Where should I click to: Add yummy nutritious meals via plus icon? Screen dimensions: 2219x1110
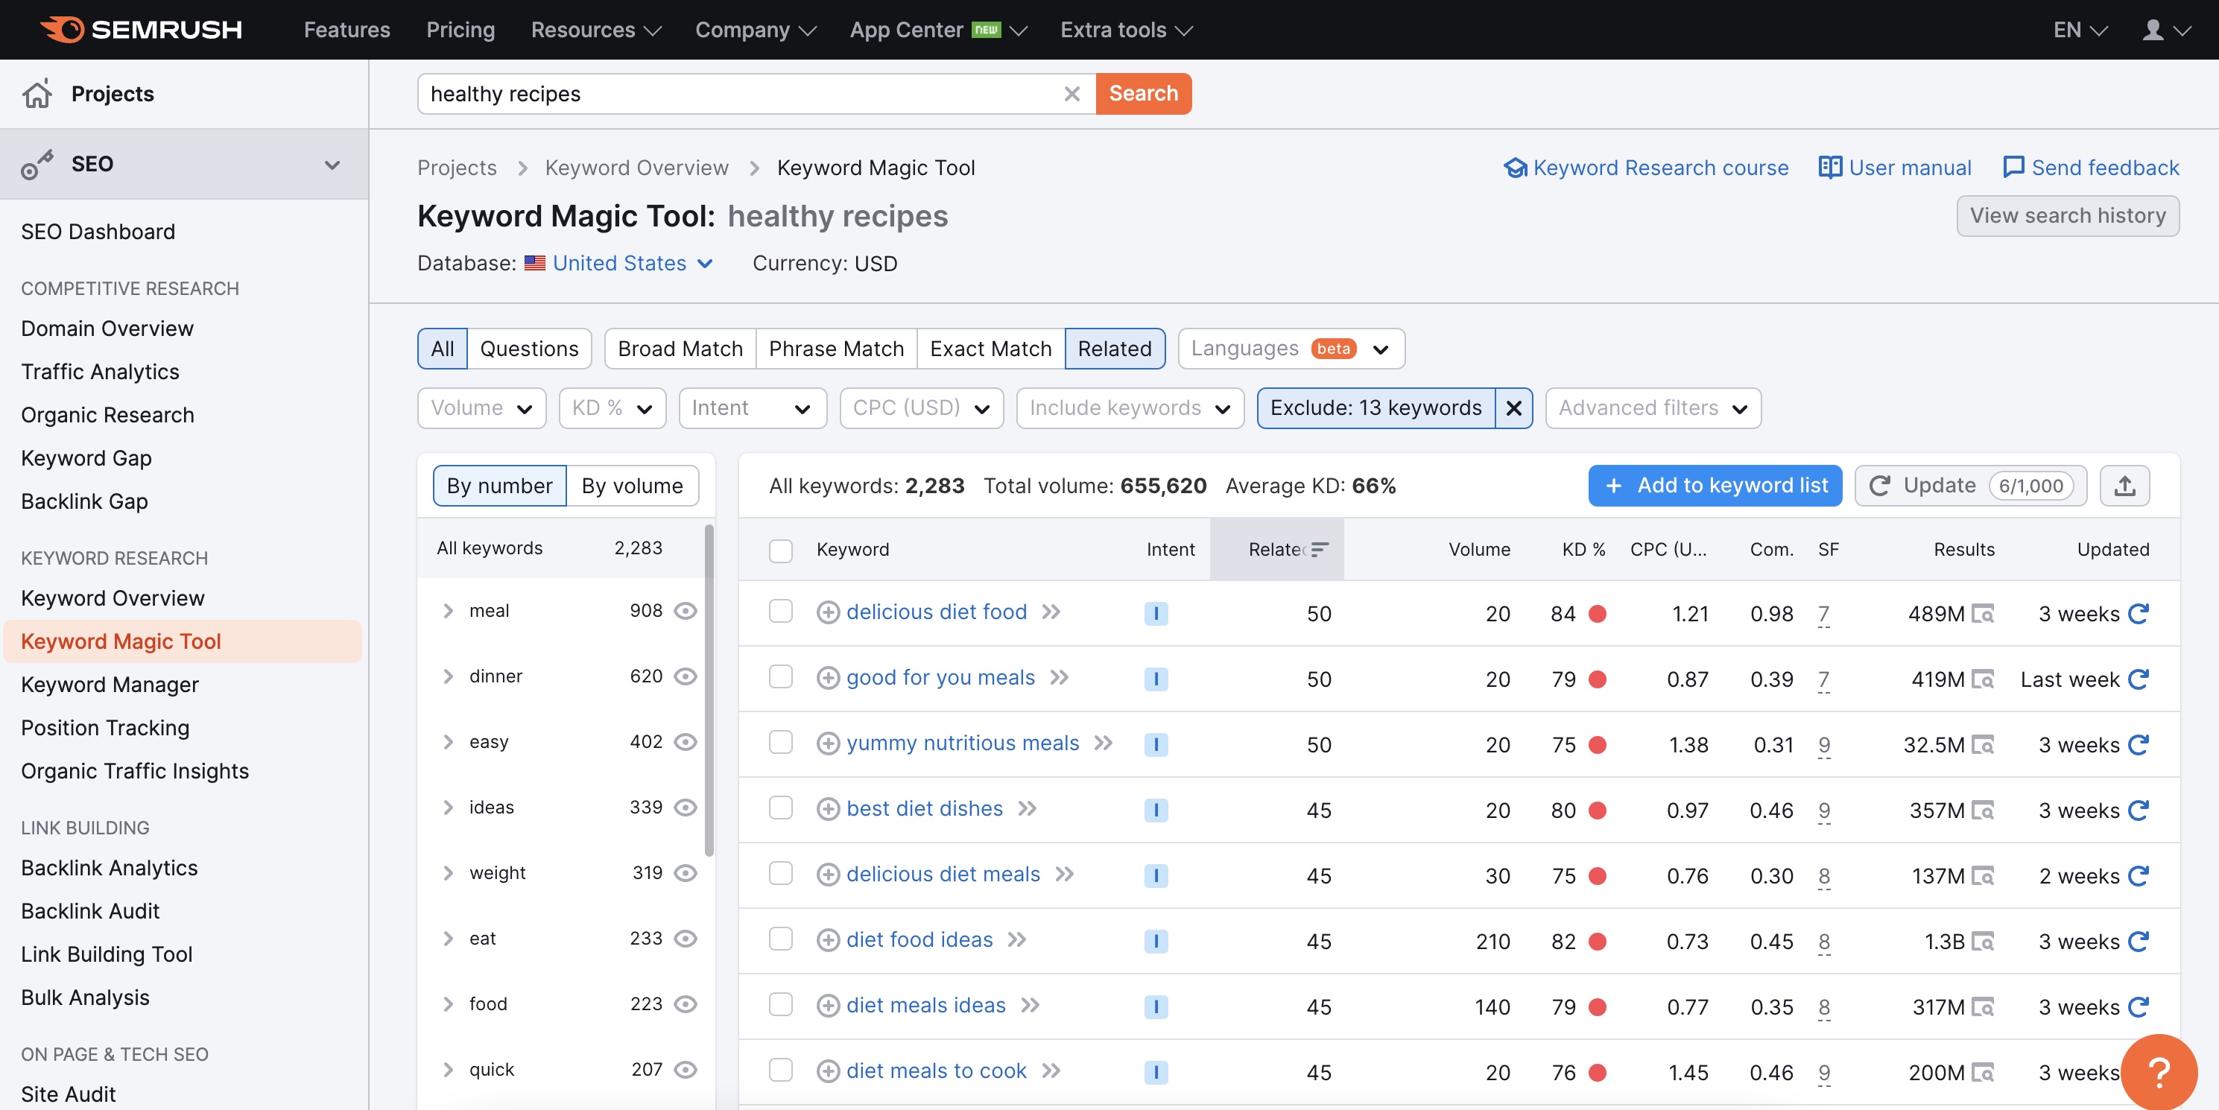[x=827, y=743]
